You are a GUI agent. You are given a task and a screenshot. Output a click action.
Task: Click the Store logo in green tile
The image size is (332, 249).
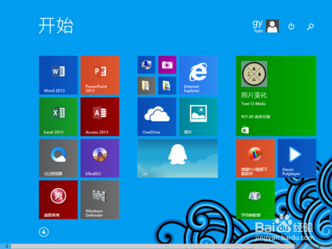(245, 130)
